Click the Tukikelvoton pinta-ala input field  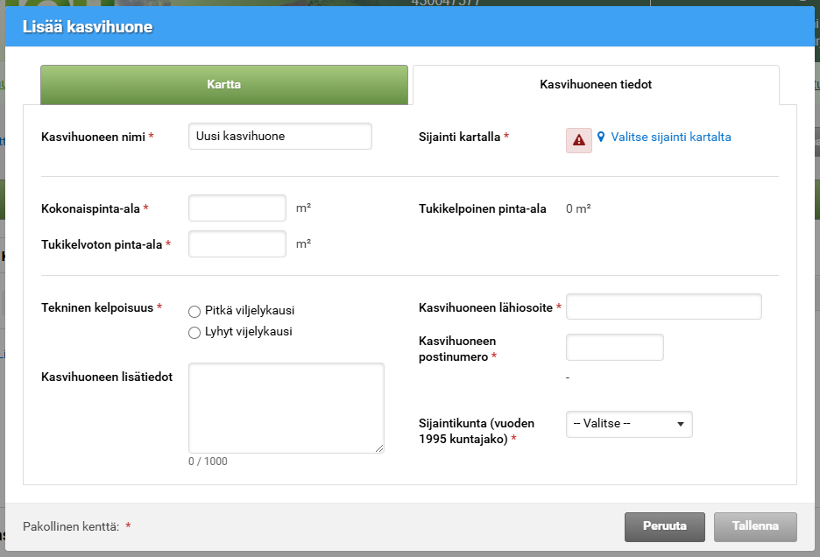(237, 243)
